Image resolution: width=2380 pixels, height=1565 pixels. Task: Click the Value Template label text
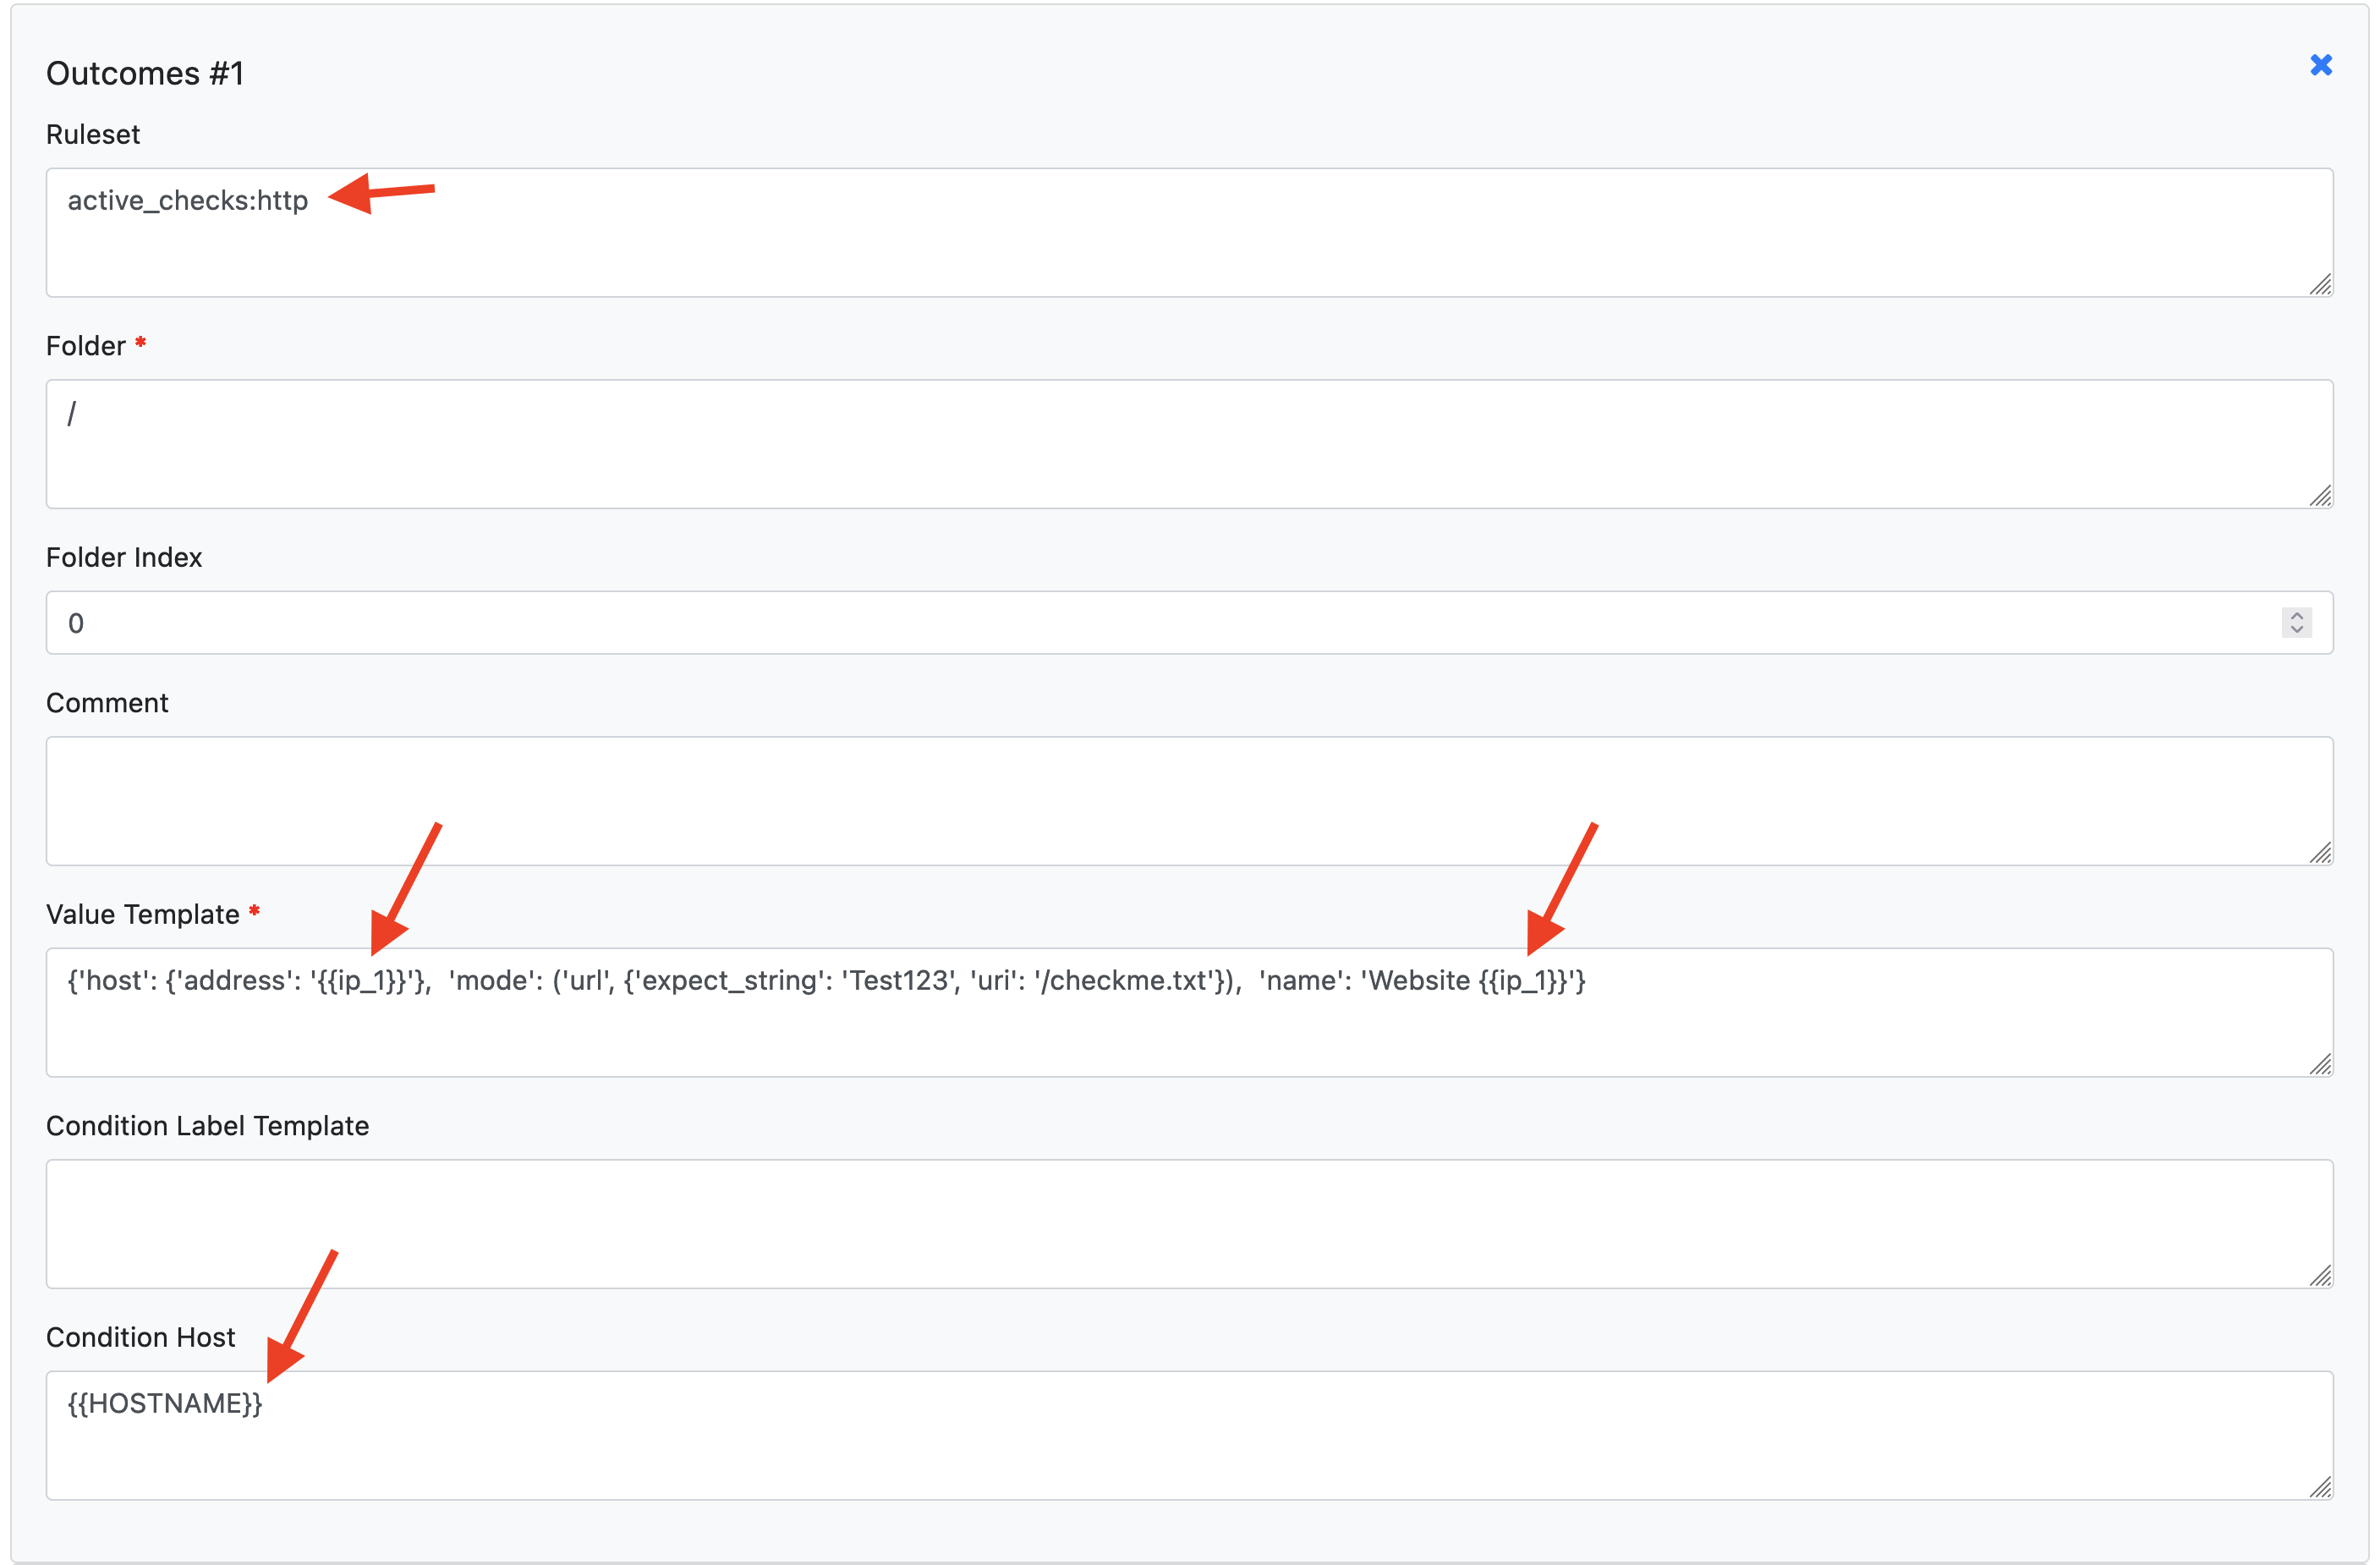click(142, 914)
